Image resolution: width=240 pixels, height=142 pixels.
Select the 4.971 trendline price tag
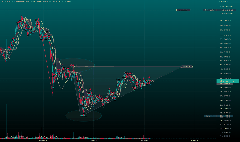click(x=187, y=67)
